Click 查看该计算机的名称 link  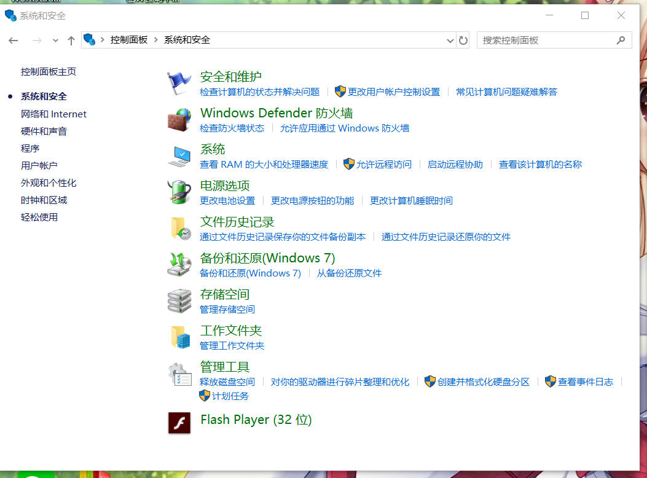540,165
